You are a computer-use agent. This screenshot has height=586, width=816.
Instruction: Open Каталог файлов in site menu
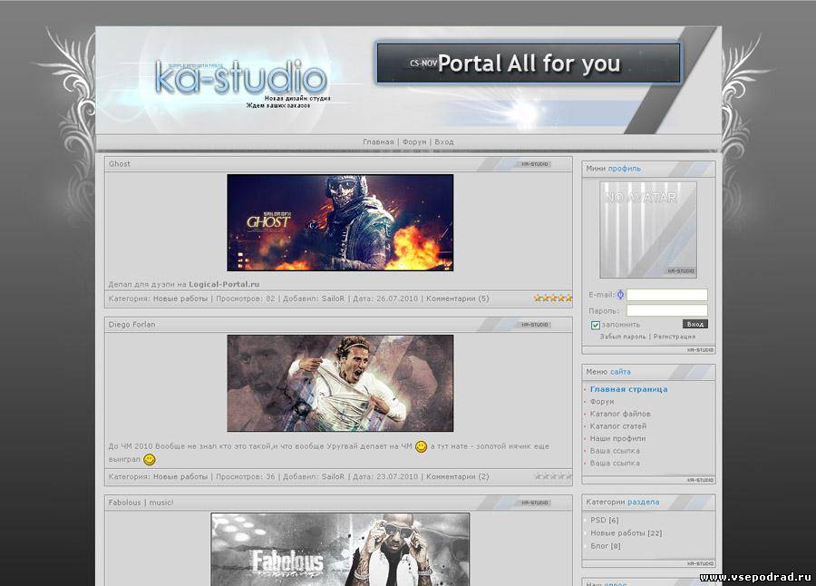[620, 414]
